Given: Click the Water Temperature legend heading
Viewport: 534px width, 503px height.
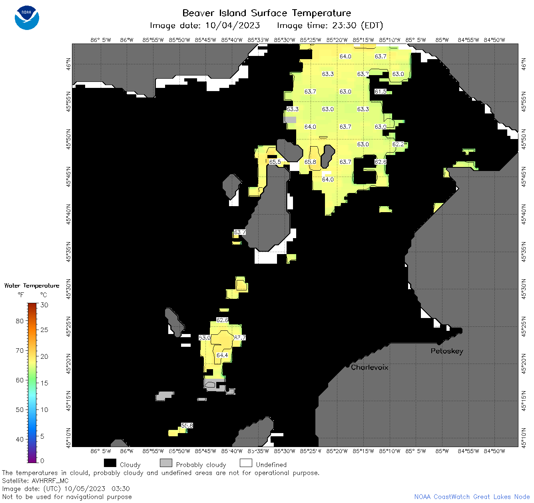Looking at the screenshot, I should tap(32, 286).
